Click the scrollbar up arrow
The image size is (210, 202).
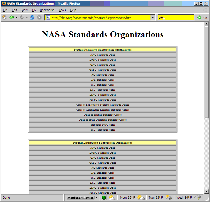(x=206, y=24)
